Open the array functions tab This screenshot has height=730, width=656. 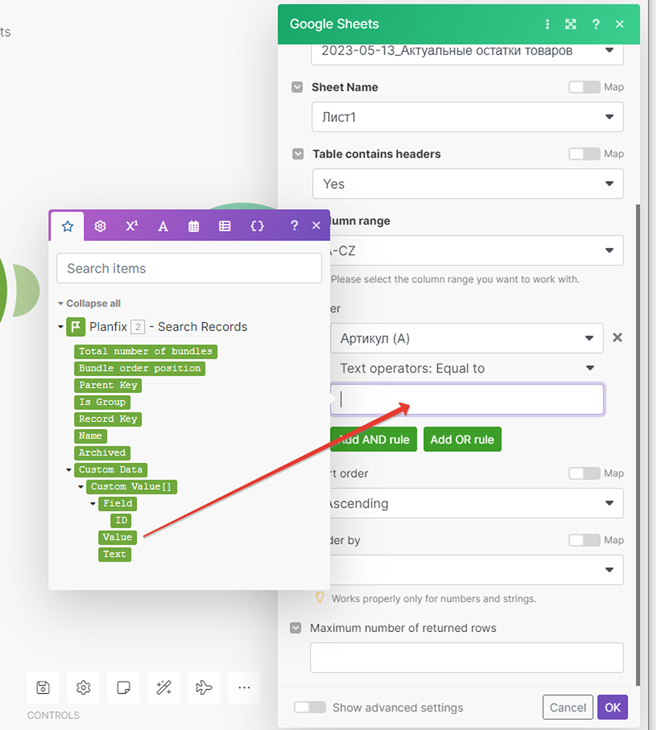click(x=225, y=226)
